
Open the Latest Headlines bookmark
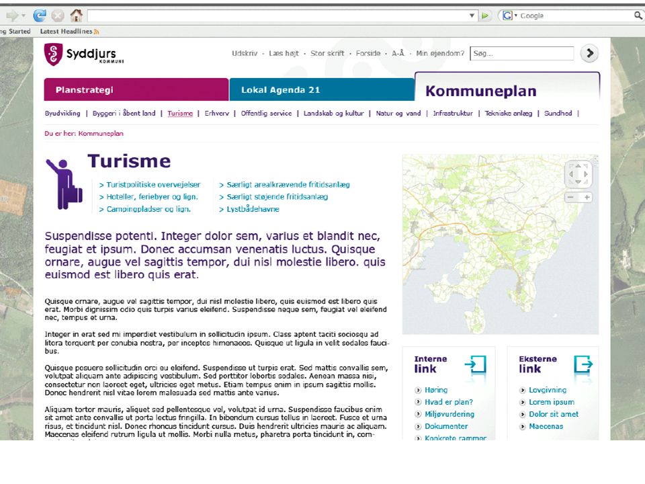pyautogui.click(x=67, y=32)
